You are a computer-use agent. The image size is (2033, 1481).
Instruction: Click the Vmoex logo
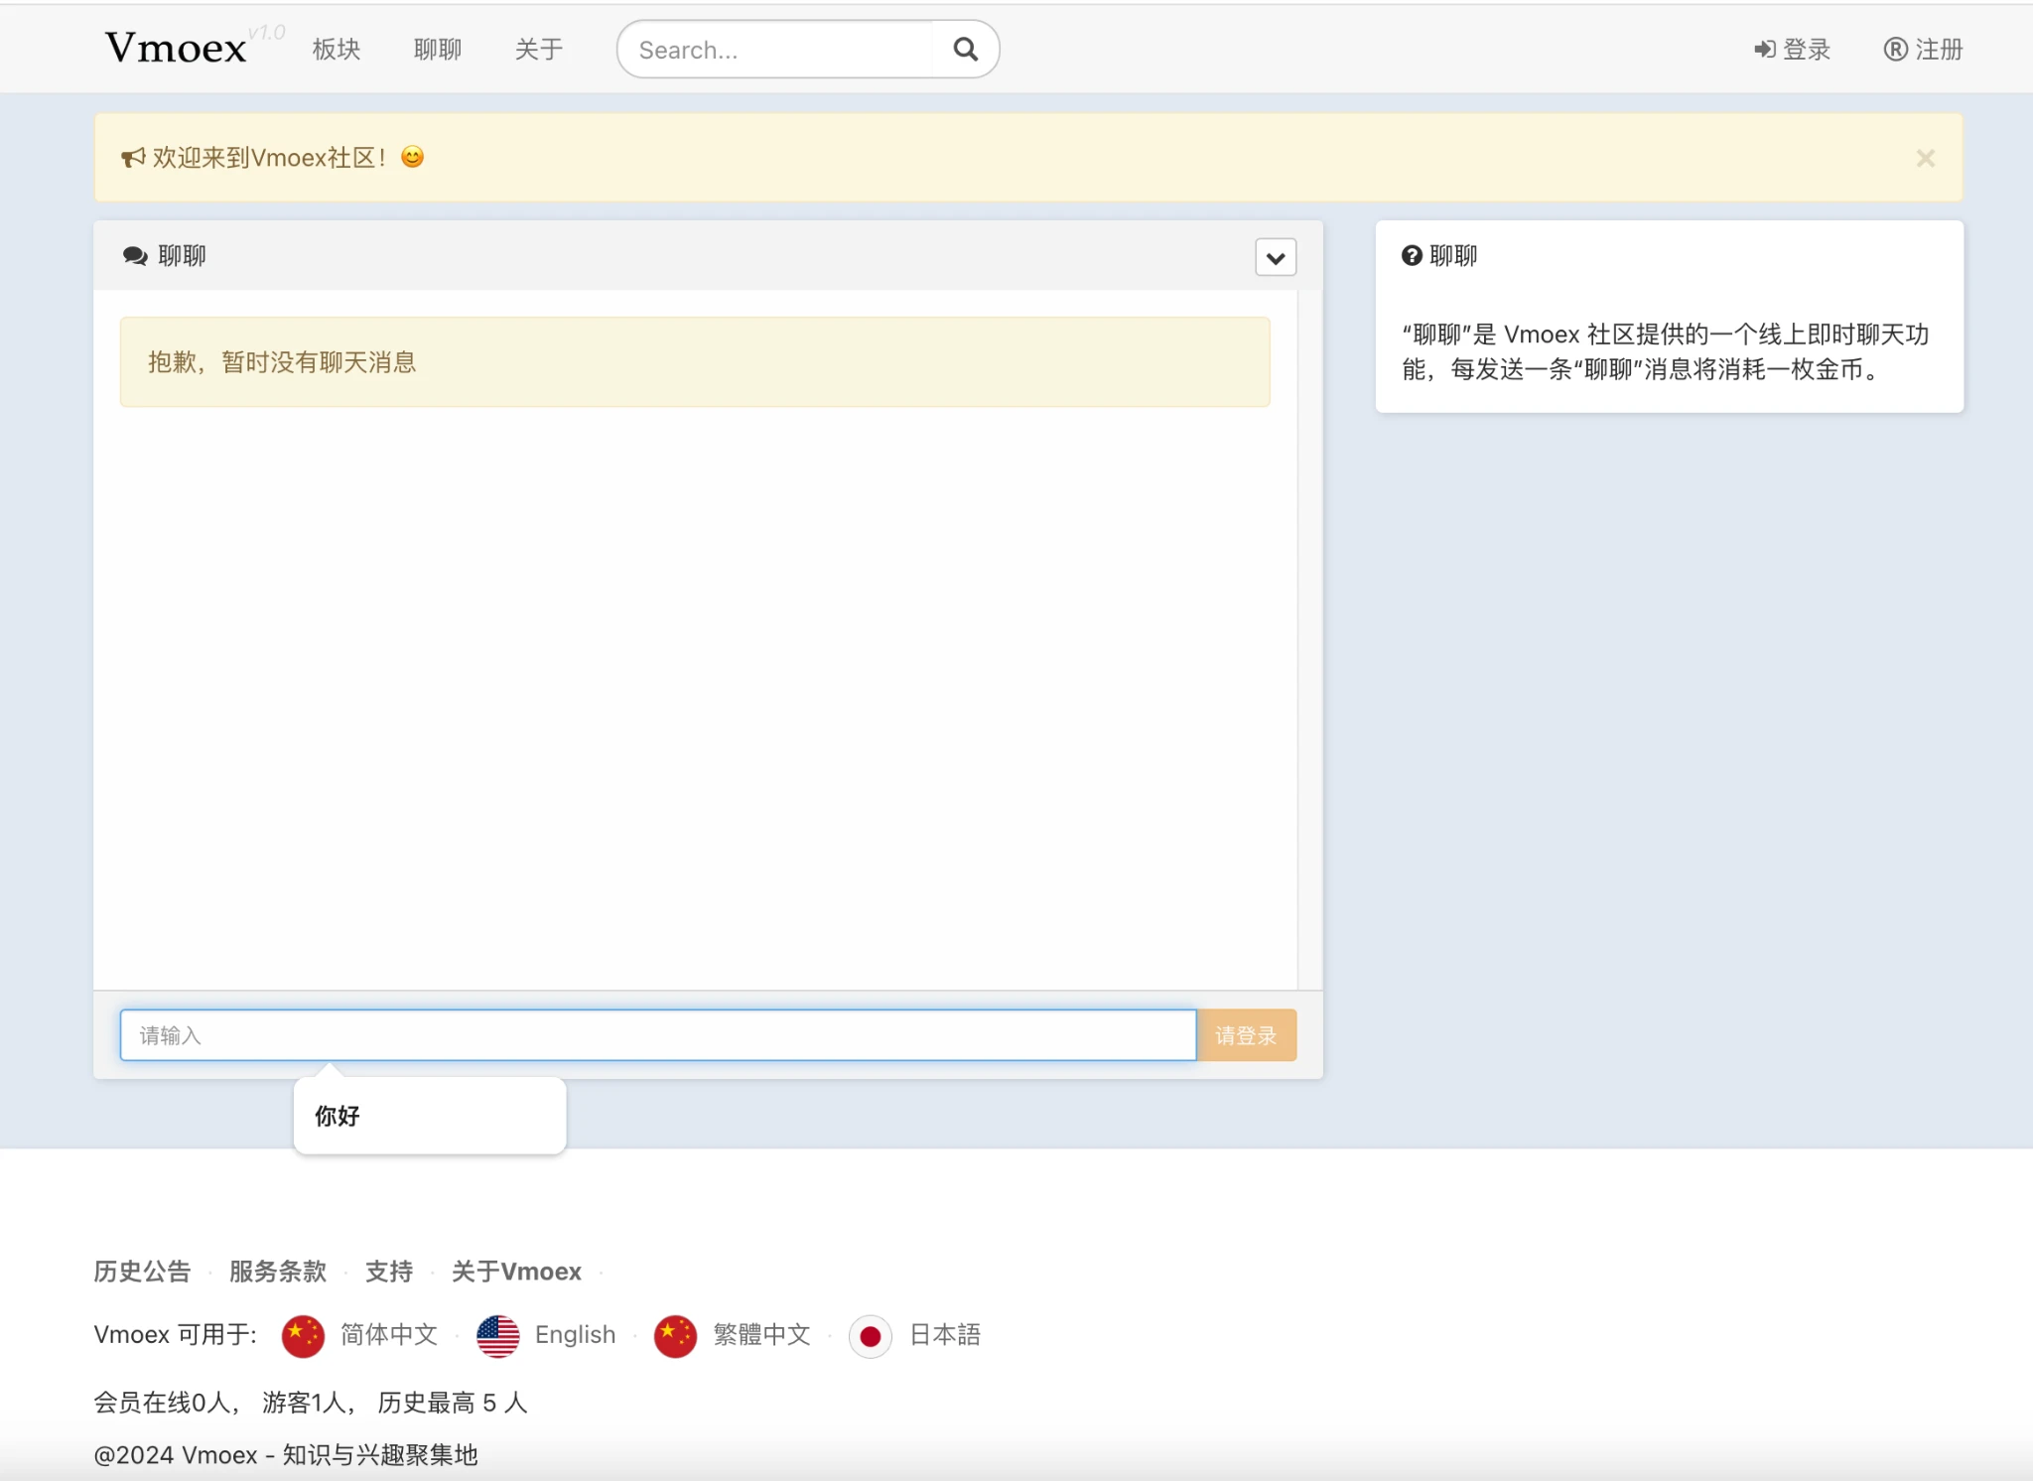pyautogui.click(x=177, y=49)
